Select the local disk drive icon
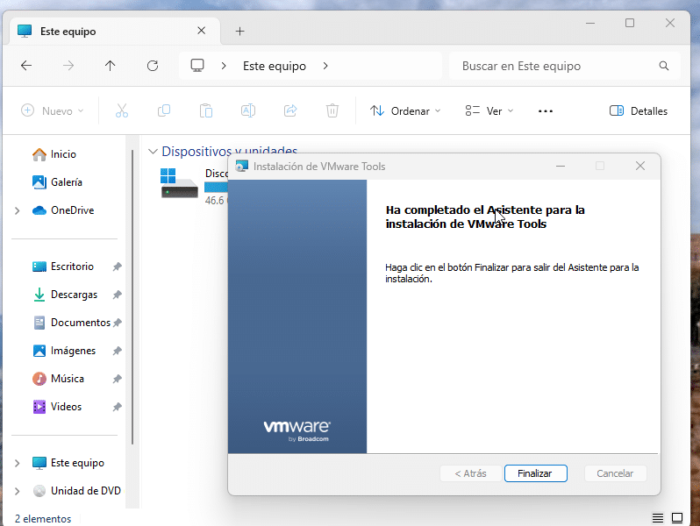This screenshot has width=700, height=526. (x=179, y=183)
